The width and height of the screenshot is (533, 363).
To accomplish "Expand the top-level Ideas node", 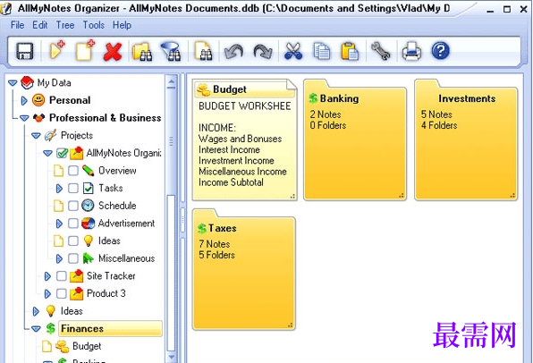I will (x=36, y=311).
